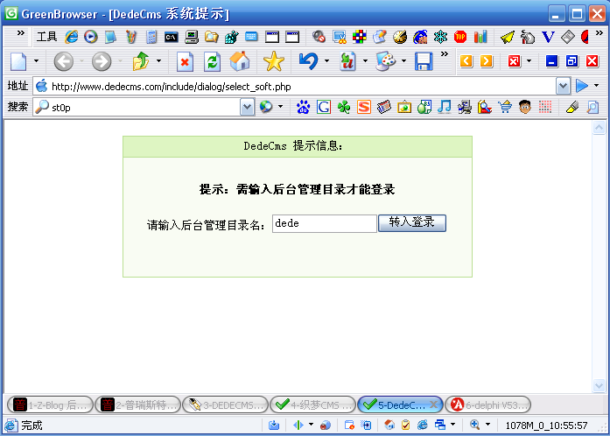Image resolution: width=610 pixels, height=436 pixels.
Task: Refresh the current page
Action: (x=212, y=61)
